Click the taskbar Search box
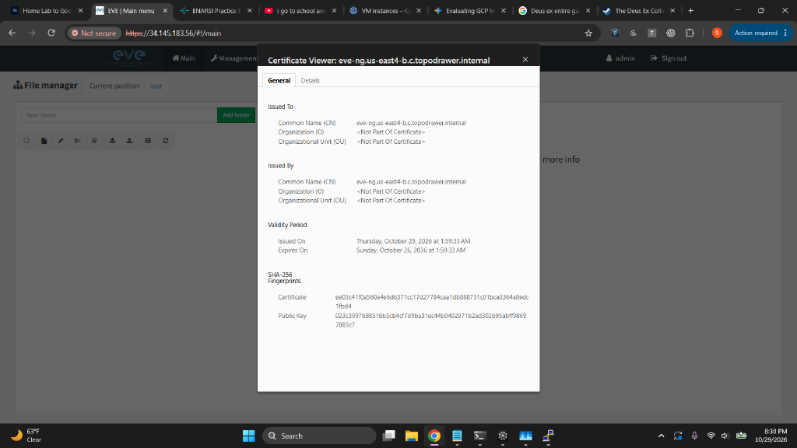The width and height of the screenshot is (797, 448). point(319,436)
